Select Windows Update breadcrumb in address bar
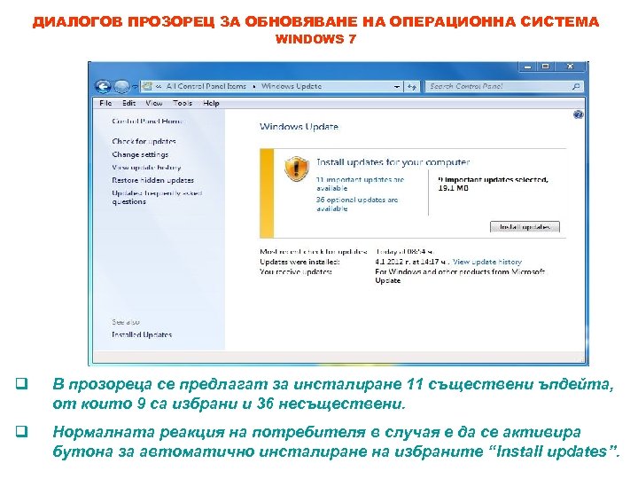 coord(292,86)
